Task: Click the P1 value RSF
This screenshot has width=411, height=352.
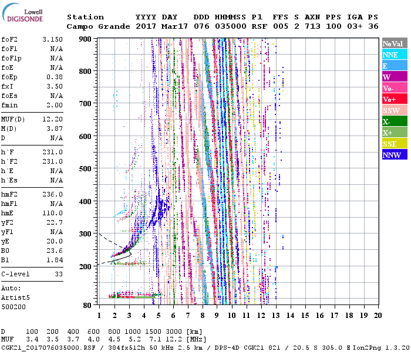Action: (260, 26)
